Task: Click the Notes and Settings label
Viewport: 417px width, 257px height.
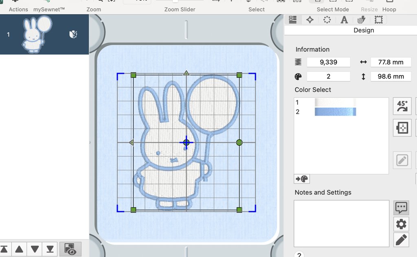Action: pyautogui.click(x=323, y=192)
